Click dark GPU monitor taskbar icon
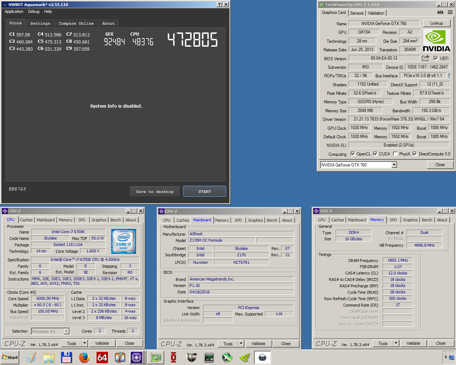The image size is (456, 365). [x=209, y=357]
